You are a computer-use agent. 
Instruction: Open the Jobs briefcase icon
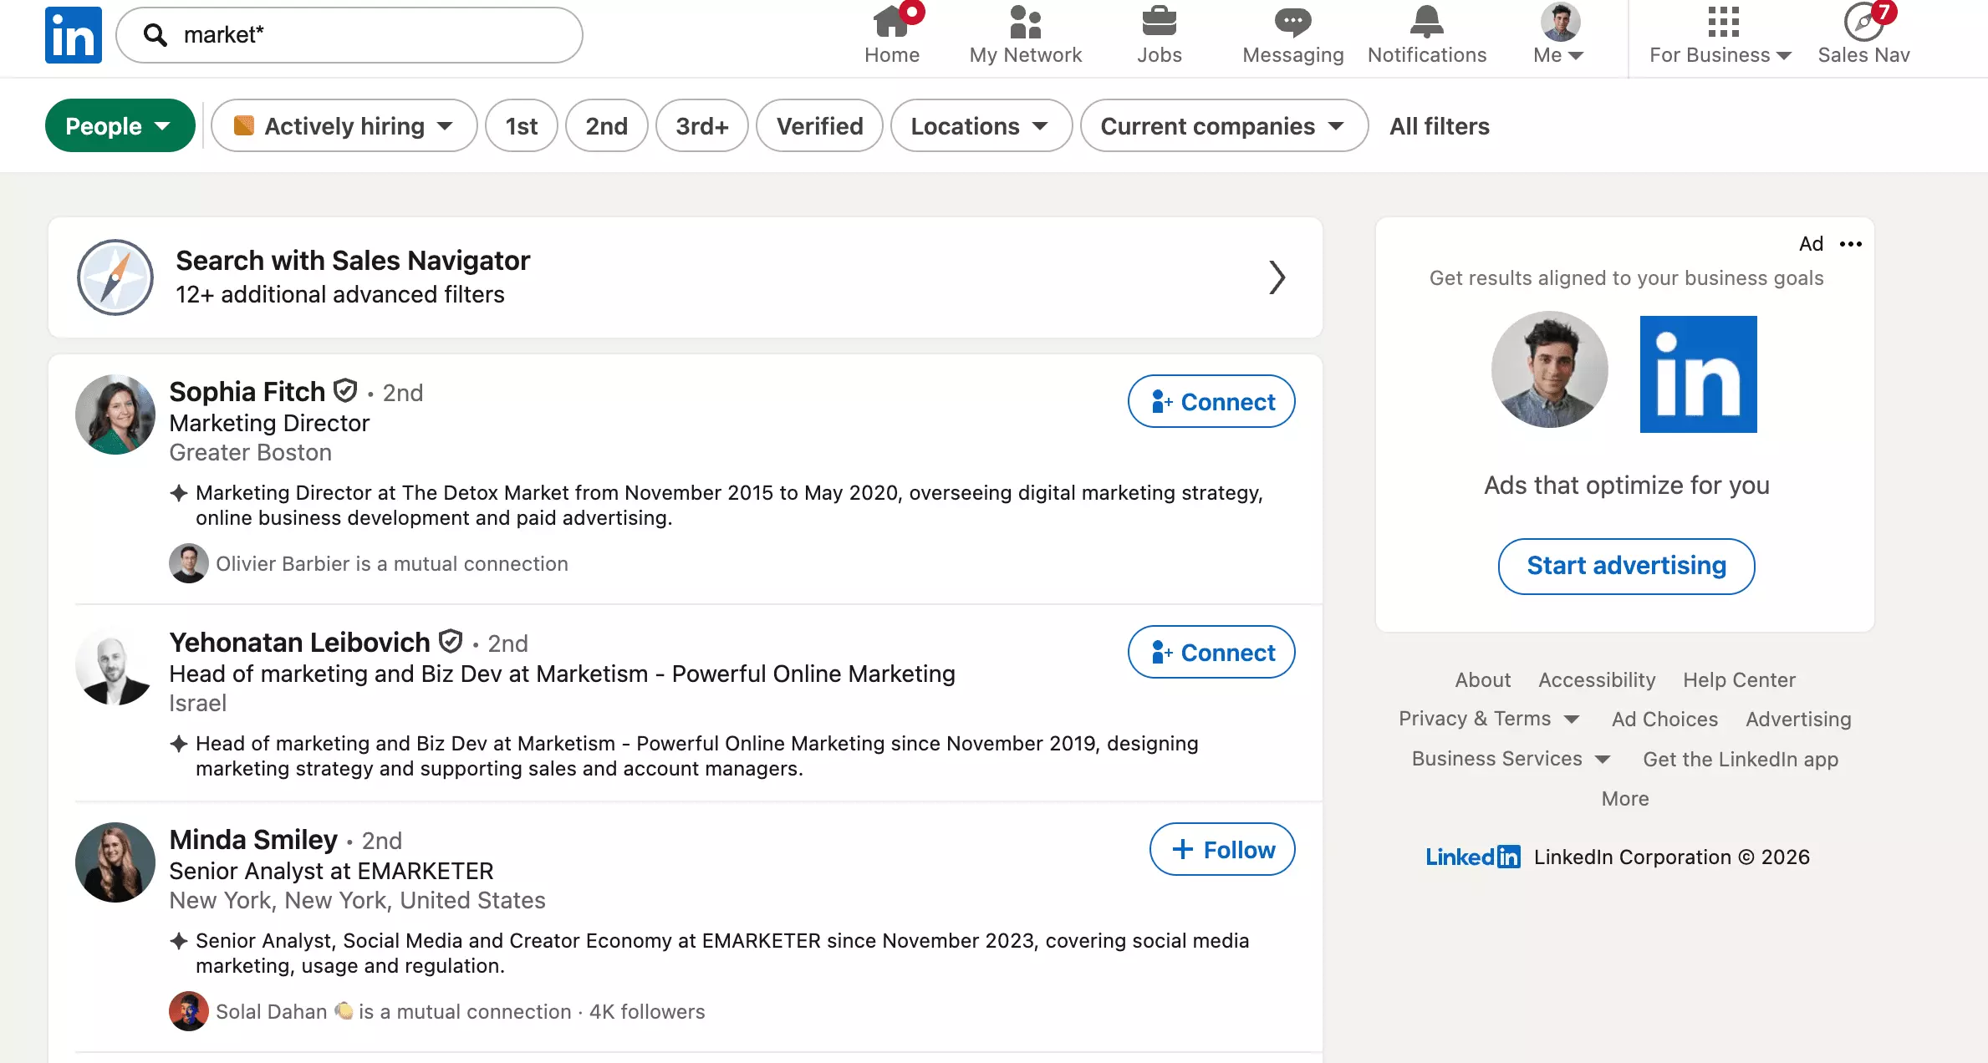1159,22
